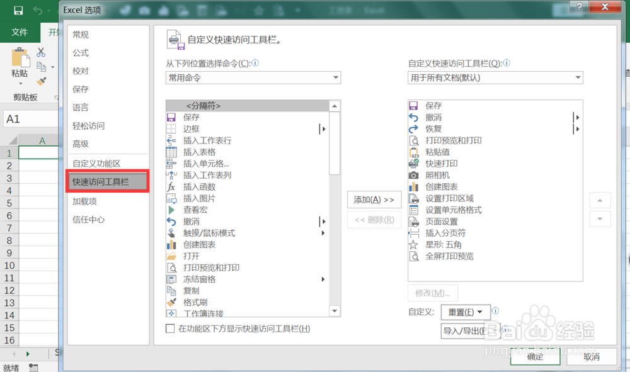Image resolution: width=630 pixels, height=372 pixels.
Task: Select 快速打印 in the right toolbar list
Action: click(495, 164)
